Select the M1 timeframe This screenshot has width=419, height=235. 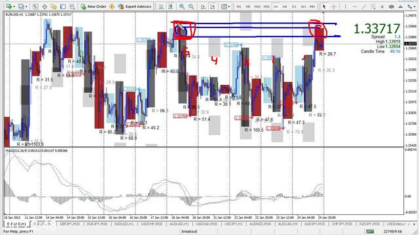[239, 7]
